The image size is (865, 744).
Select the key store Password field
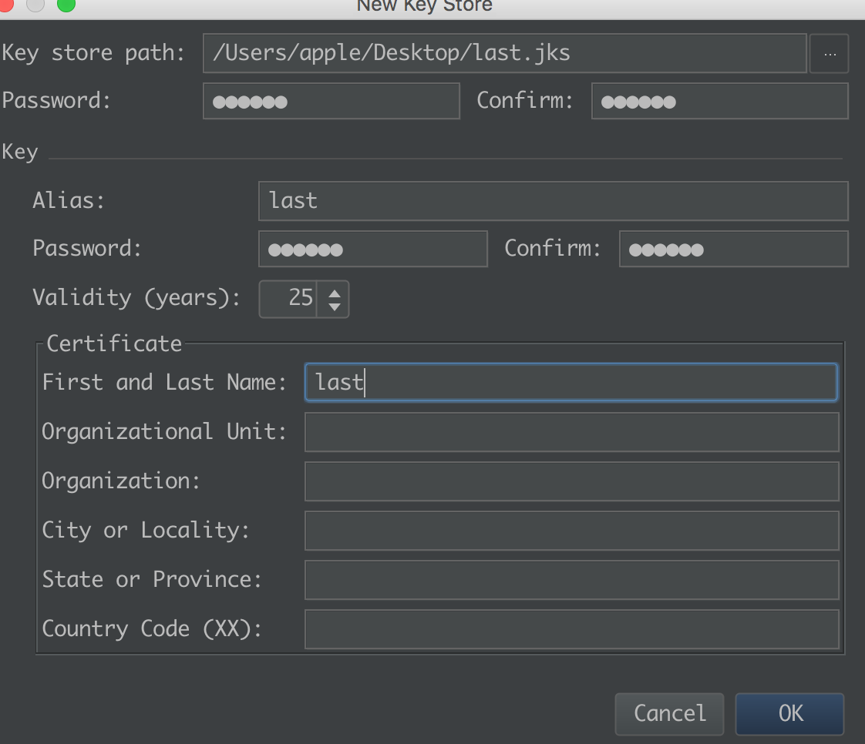click(332, 102)
